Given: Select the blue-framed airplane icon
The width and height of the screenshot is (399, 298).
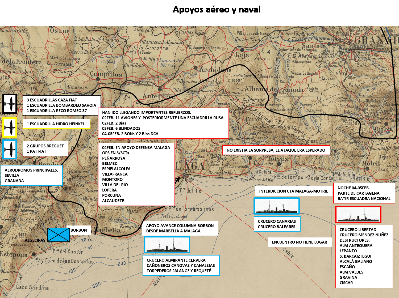Looking at the screenshot, I should (x=10, y=149).
